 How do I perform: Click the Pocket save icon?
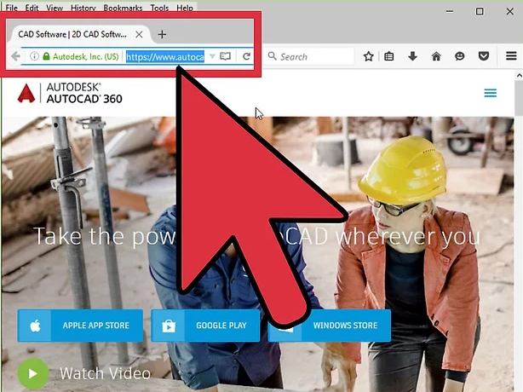tap(483, 57)
